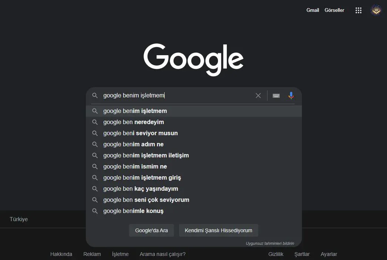Image resolution: width=387 pixels, height=260 pixels.
Task: Pick suggestion 'google ben kaç yaşındayım'
Action: (194, 189)
